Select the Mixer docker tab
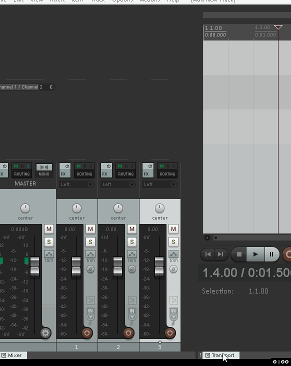 click(x=14, y=355)
